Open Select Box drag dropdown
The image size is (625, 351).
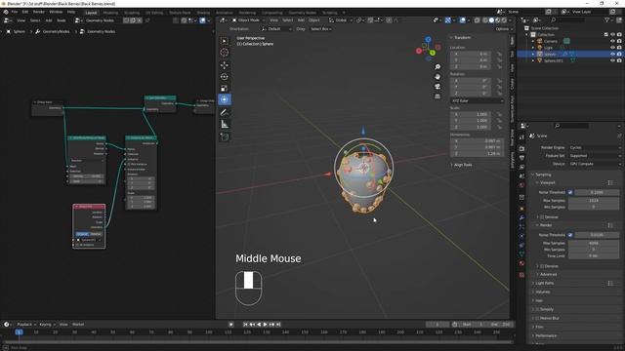click(321, 29)
